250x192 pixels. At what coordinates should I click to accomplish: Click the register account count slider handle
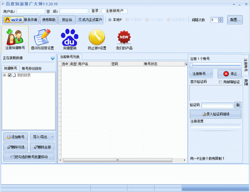pos(191,65)
